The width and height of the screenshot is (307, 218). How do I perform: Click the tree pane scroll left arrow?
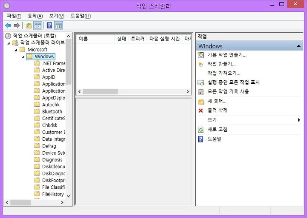click(x=7, y=203)
